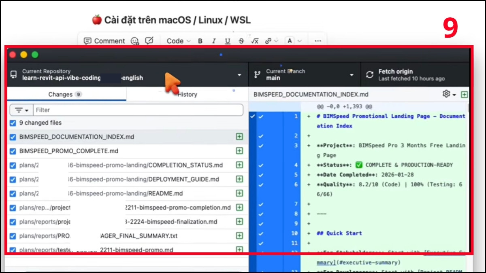Insert an equation with the square root icon
486x273 pixels.
(x=255, y=41)
